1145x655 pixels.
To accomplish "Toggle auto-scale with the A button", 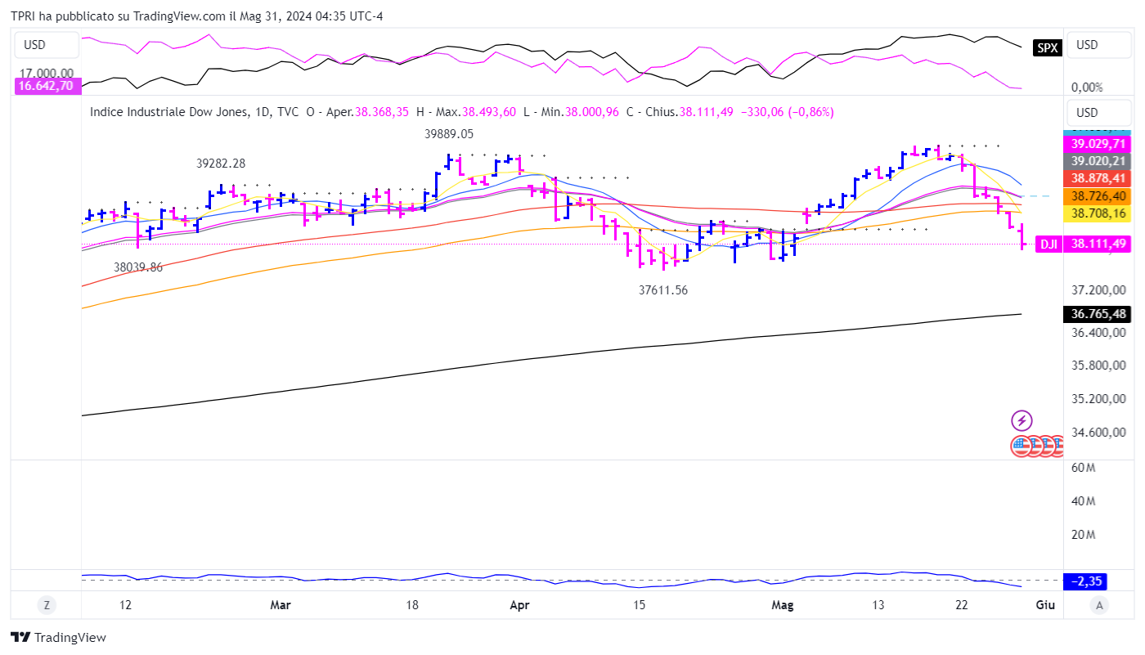I will [x=1100, y=605].
